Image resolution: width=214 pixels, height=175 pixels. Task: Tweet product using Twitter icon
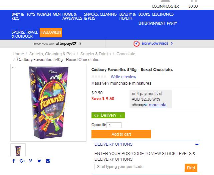pyautogui.click(x=39, y=161)
